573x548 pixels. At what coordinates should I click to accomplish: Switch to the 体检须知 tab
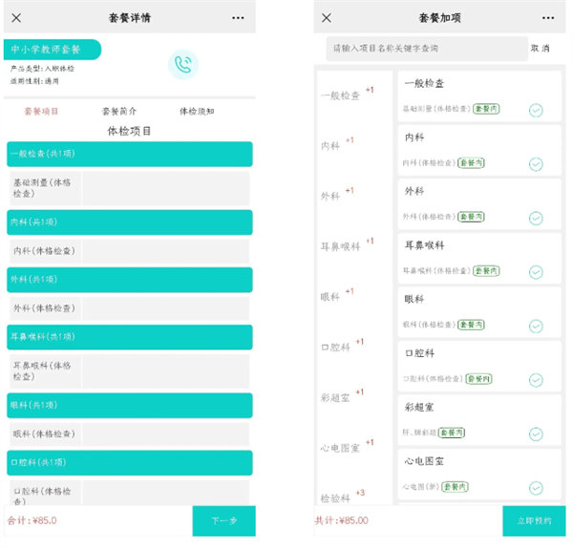(x=196, y=111)
